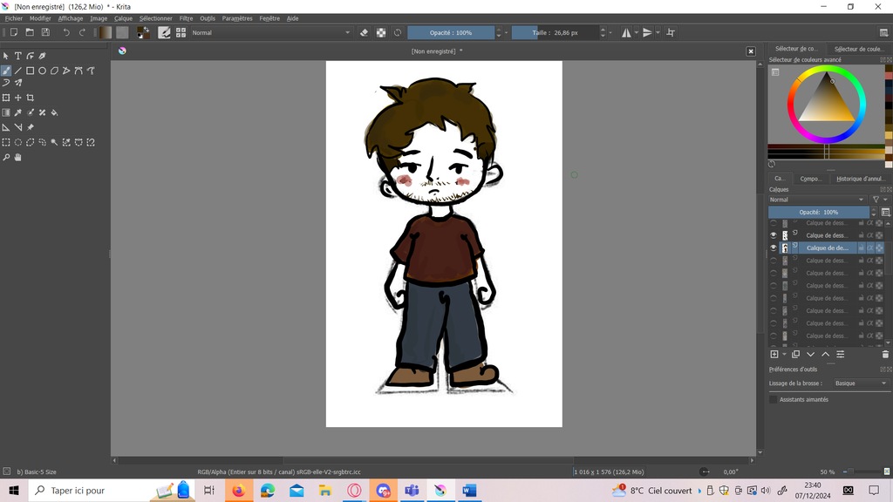The height and width of the screenshot is (502, 893).
Task: Select the Pan hand tool
Action: click(17, 158)
